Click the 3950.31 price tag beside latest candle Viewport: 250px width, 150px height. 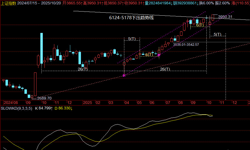[225, 17]
